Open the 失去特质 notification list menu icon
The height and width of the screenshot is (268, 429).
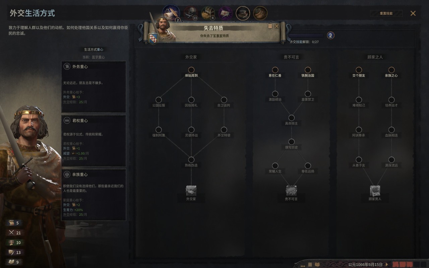[270, 26]
